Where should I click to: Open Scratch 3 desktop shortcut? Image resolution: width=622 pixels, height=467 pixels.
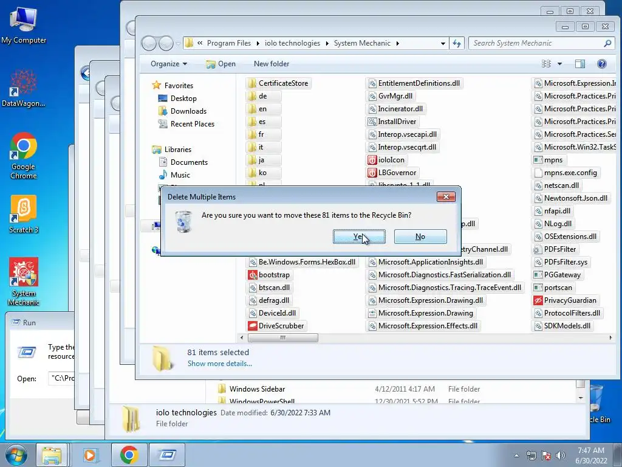[24, 215]
